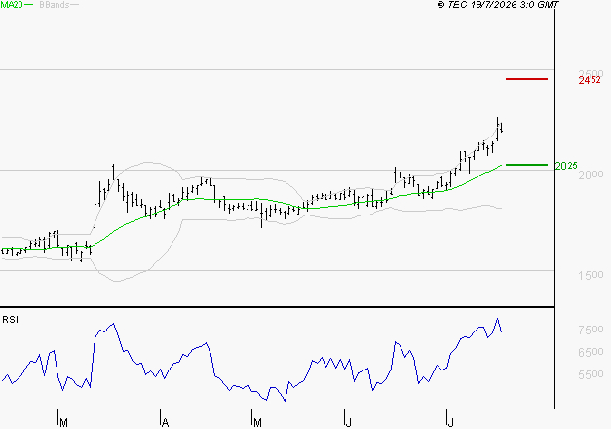
Task: Click the MA20 legend label
Action: click(12, 5)
